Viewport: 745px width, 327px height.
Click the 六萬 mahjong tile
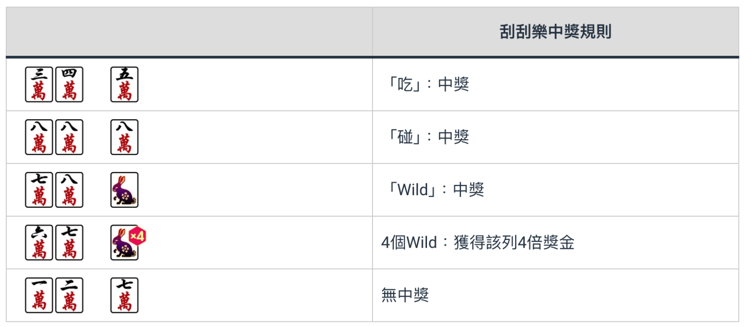pos(39,242)
